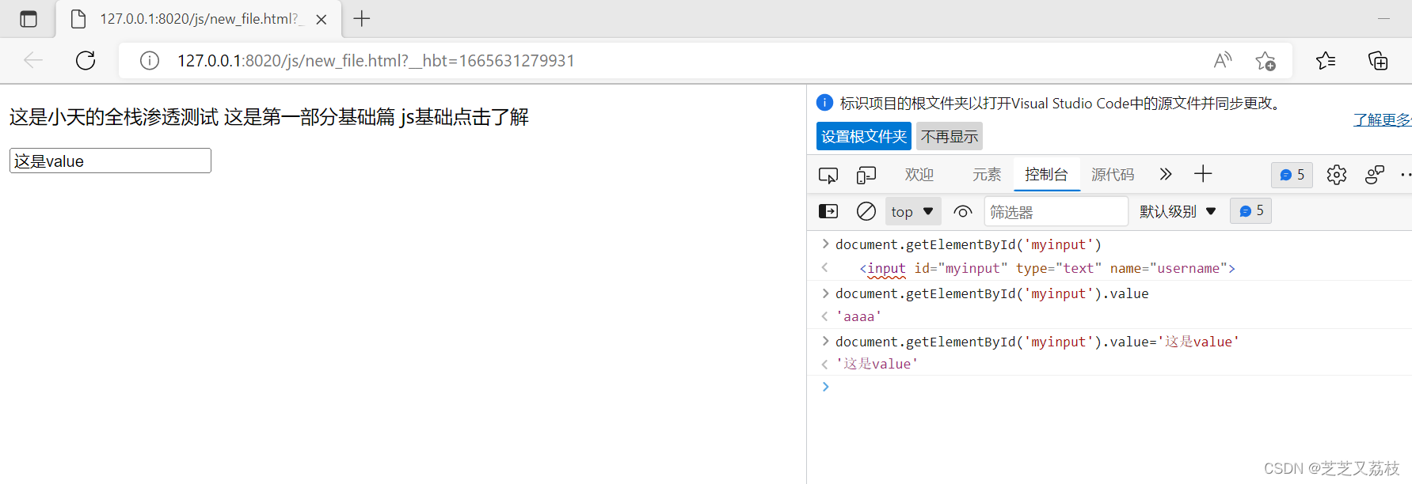Screen dimensions: 1412x484
Task: Switch to the 欢迎 tab
Action: pyautogui.click(x=919, y=175)
